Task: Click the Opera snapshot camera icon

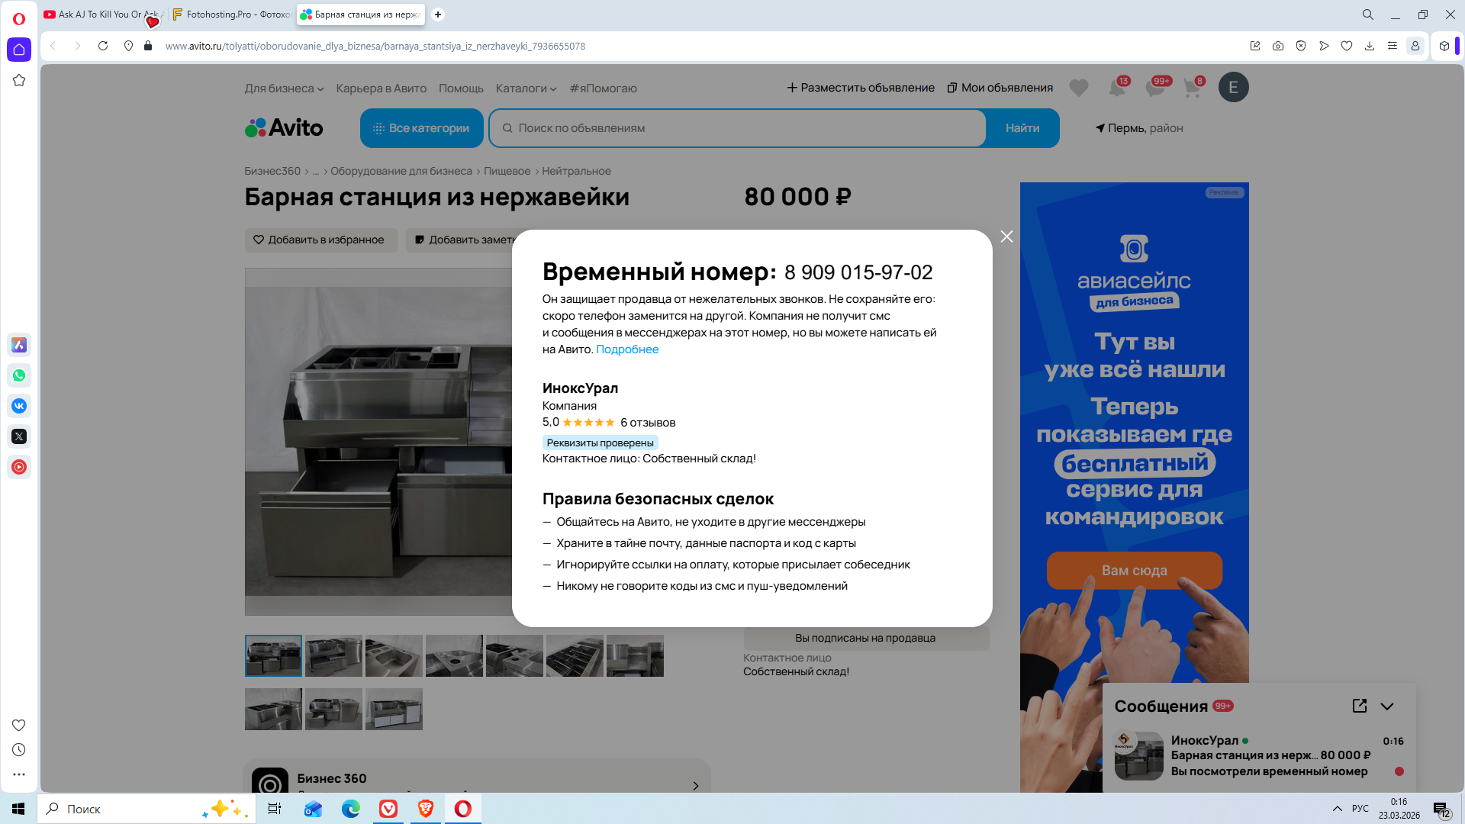Action: click(x=1278, y=46)
